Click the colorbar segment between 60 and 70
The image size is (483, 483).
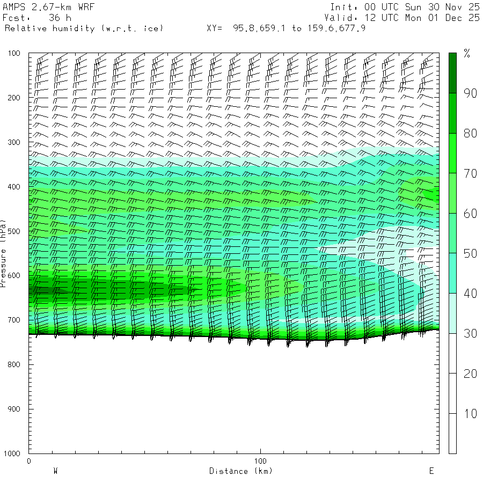click(x=452, y=193)
